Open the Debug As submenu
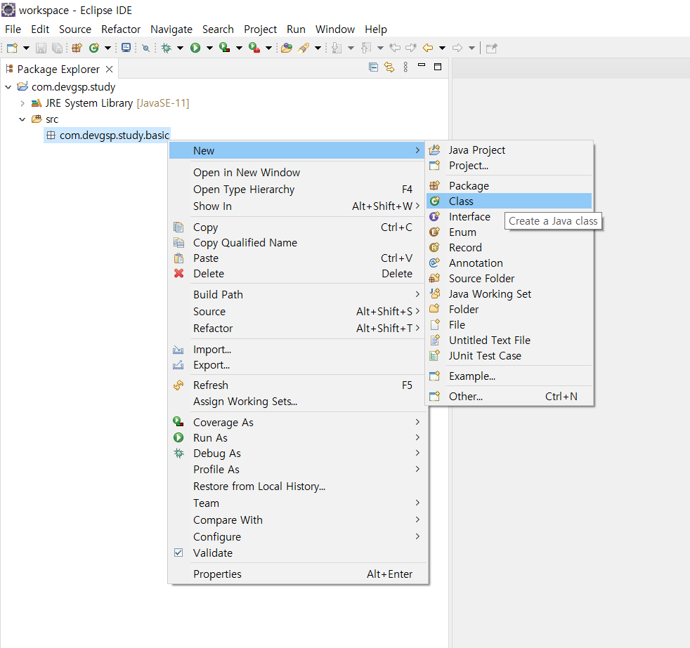 point(298,454)
